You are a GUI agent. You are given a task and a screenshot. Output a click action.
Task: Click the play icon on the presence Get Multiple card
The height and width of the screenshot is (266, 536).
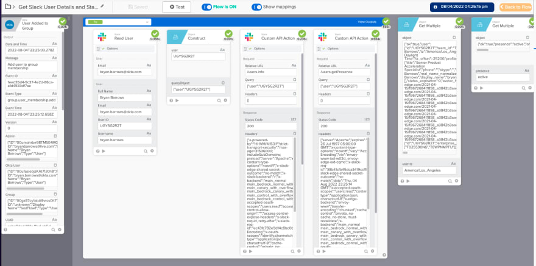click(x=482, y=88)
